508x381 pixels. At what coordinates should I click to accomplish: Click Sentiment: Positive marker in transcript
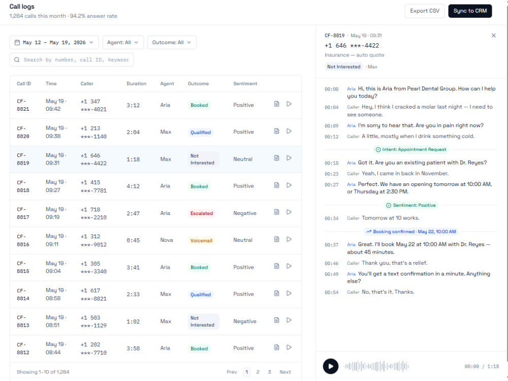coord(411,205)
